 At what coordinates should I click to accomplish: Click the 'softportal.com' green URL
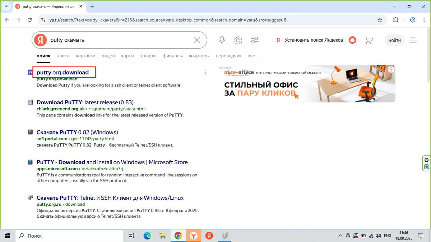tap(52, 139)
